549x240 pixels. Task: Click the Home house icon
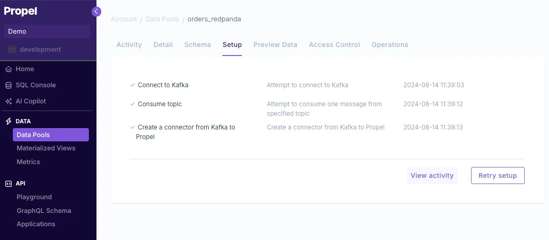[x=9, y=69]
